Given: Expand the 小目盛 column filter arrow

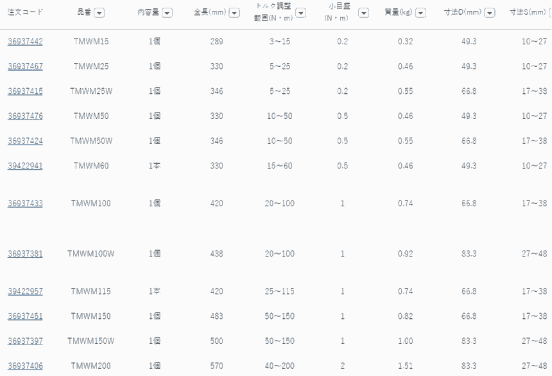Looking at the screenshot, I should (363, 13).
